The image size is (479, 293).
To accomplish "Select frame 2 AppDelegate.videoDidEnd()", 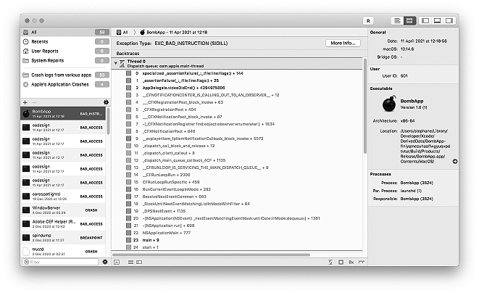I will 237,88.
